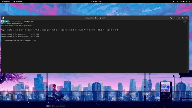Open the clock showing 14 de dic 11:28
Screen dimensions: 192x108
(x=96, y=1)
